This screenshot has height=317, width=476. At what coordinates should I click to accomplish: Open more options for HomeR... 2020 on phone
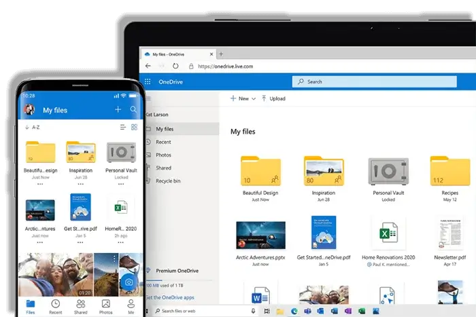tap(120, 242)
